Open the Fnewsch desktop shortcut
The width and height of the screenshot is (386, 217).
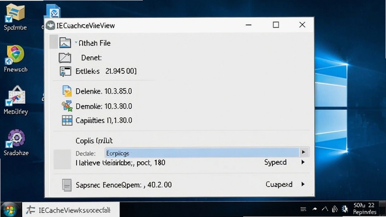point(15,58)
